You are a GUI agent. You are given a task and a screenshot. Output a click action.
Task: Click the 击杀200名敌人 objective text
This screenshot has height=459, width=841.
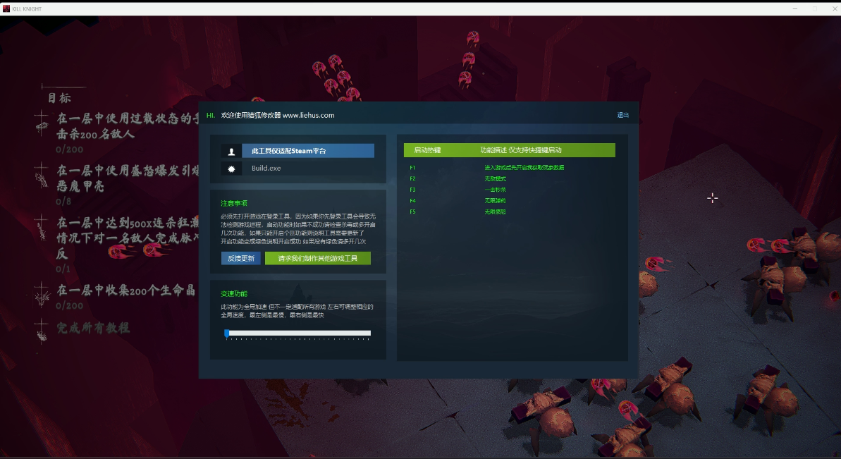pos(95,134)
